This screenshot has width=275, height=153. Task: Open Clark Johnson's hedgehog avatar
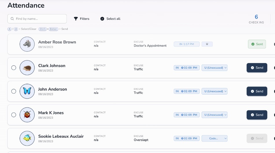pyautogui.click(x=27, y=68)
